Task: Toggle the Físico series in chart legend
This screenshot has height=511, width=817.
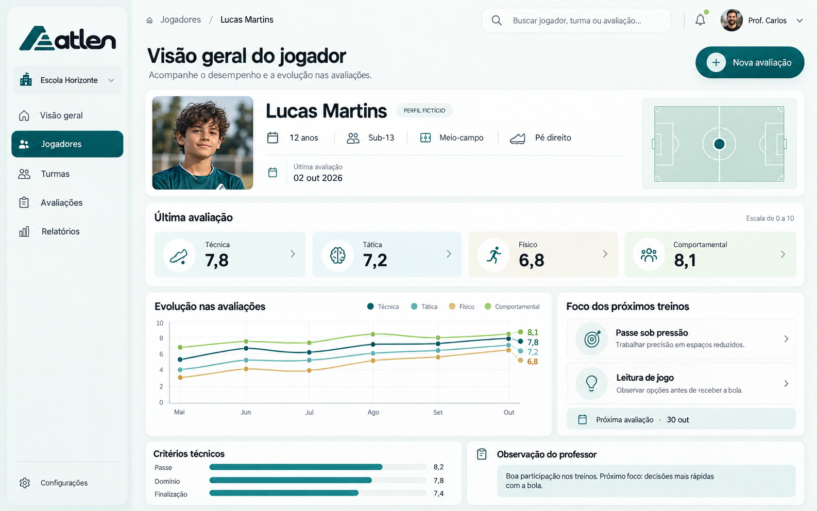Action: pyautogui.click(x=462, y=306)
